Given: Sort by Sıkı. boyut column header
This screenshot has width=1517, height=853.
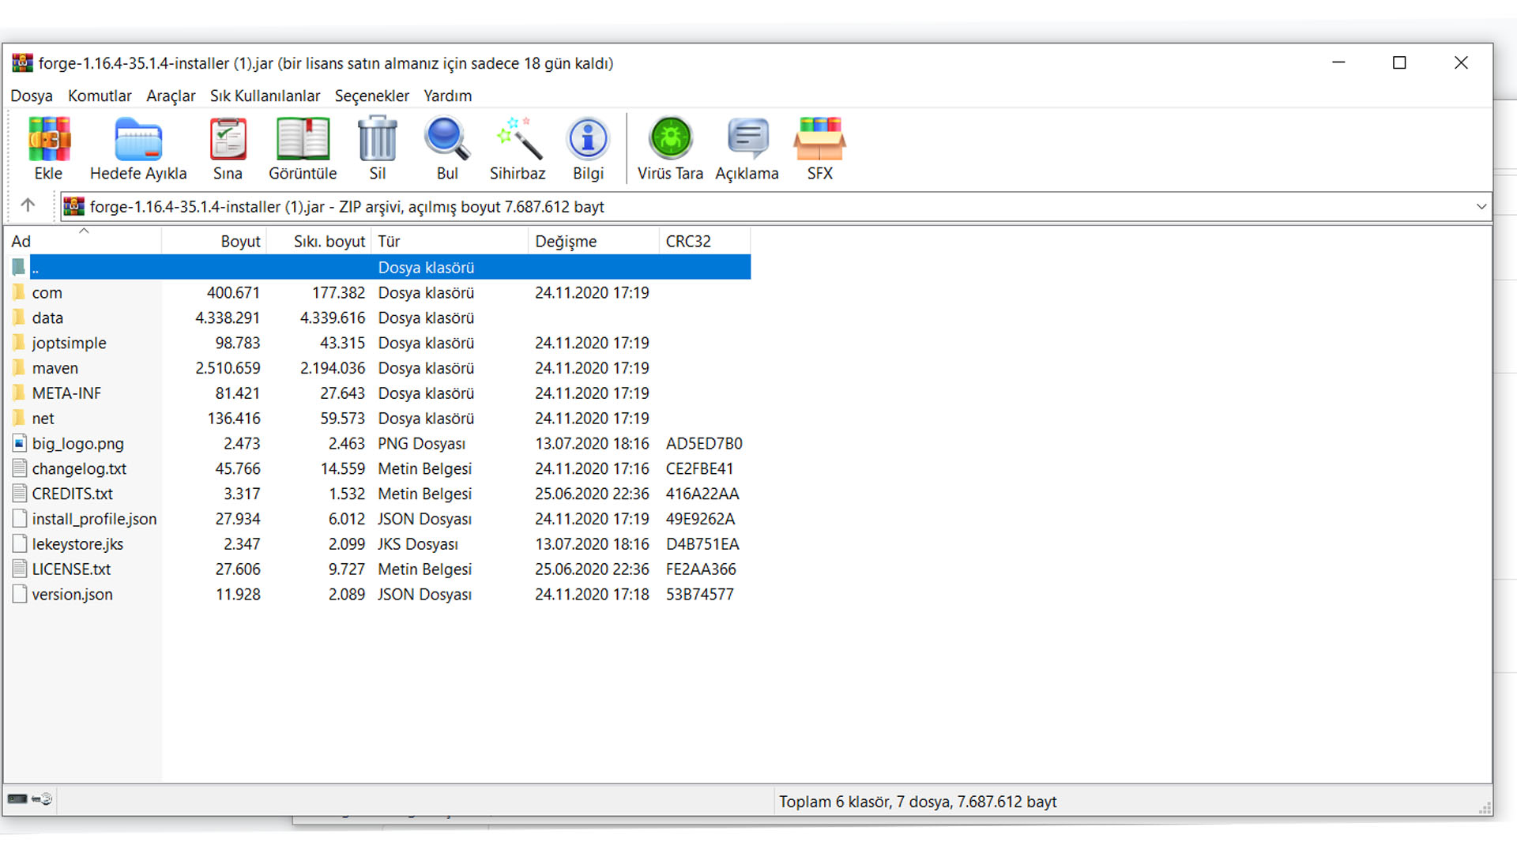Looking at the screenshot, I should (x=319, y=241).
